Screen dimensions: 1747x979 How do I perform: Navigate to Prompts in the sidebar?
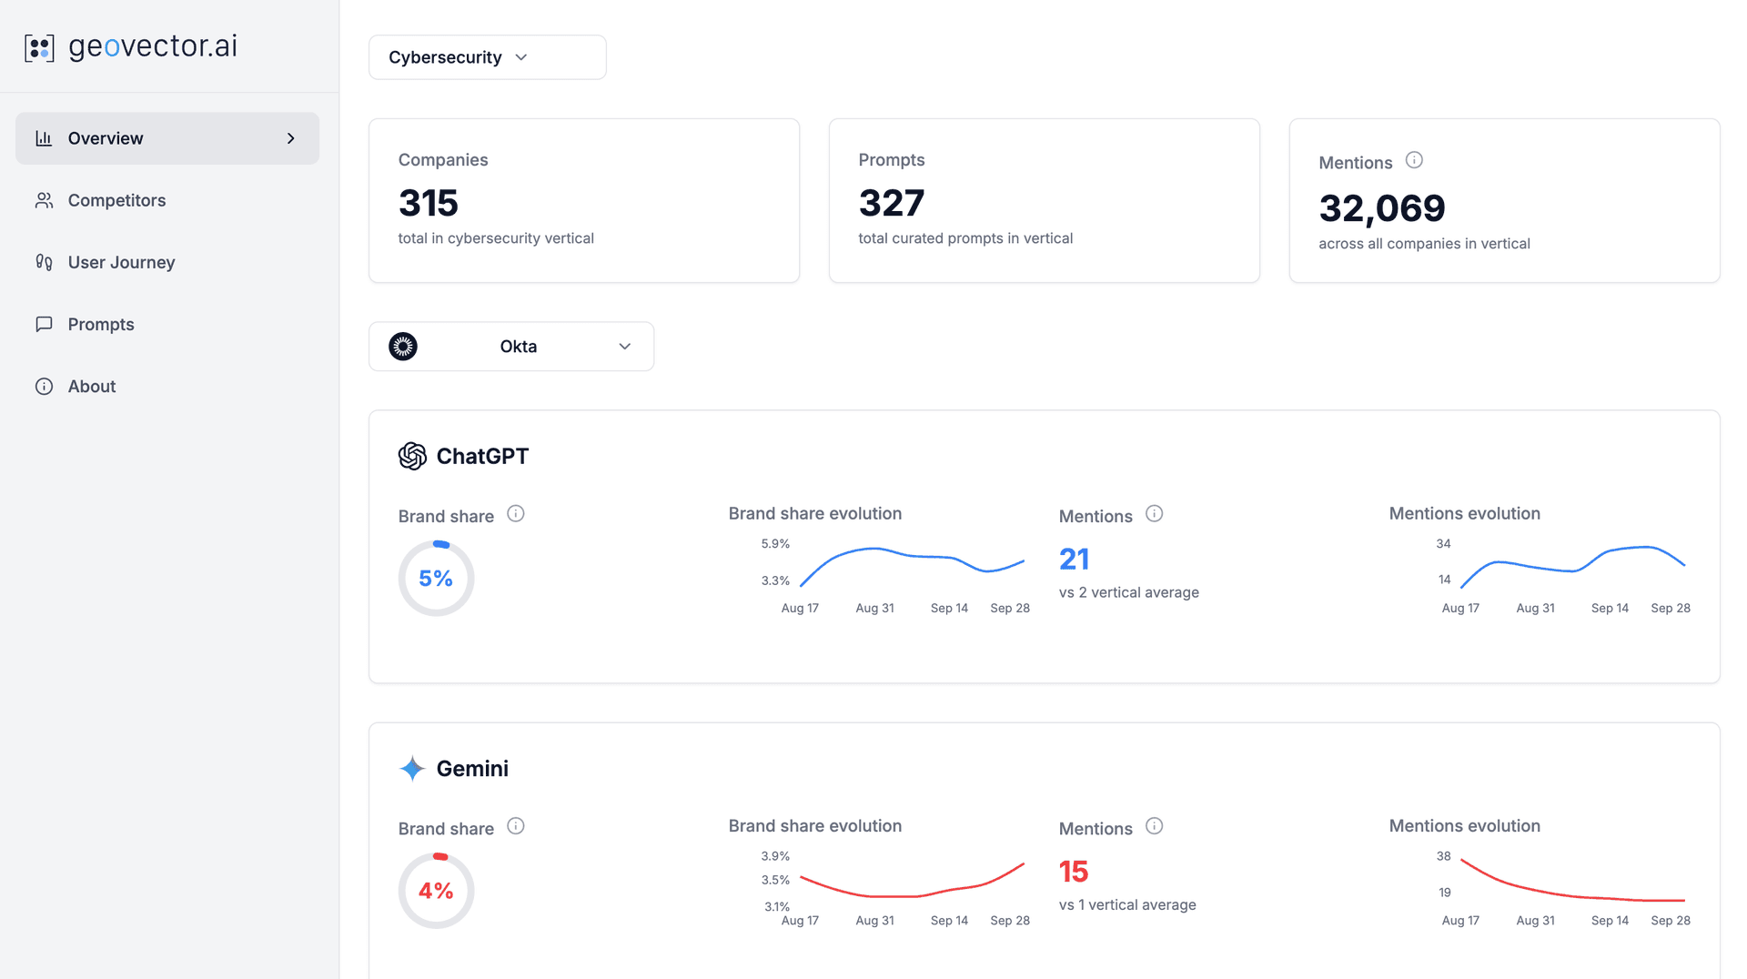100,324
